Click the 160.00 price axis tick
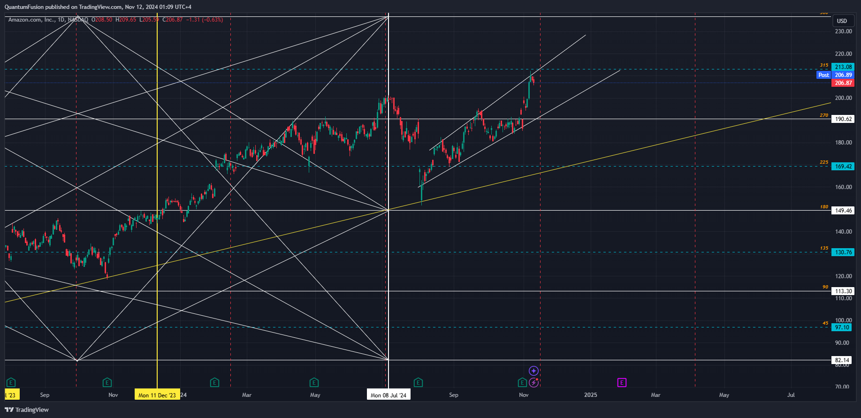This screenshot has height=418, width=861. pyautogui.click(x=843, y=187)
